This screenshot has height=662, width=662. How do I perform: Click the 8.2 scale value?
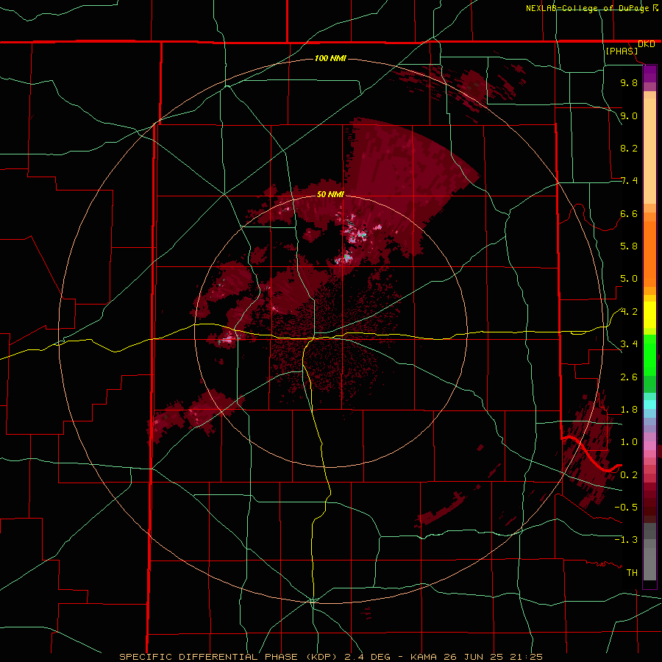tap(629, 148)
